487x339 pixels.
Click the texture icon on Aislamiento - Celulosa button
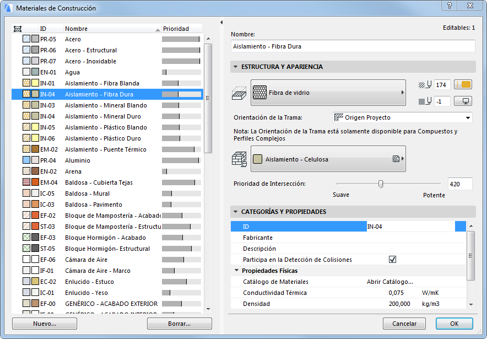tap(396, 159)
